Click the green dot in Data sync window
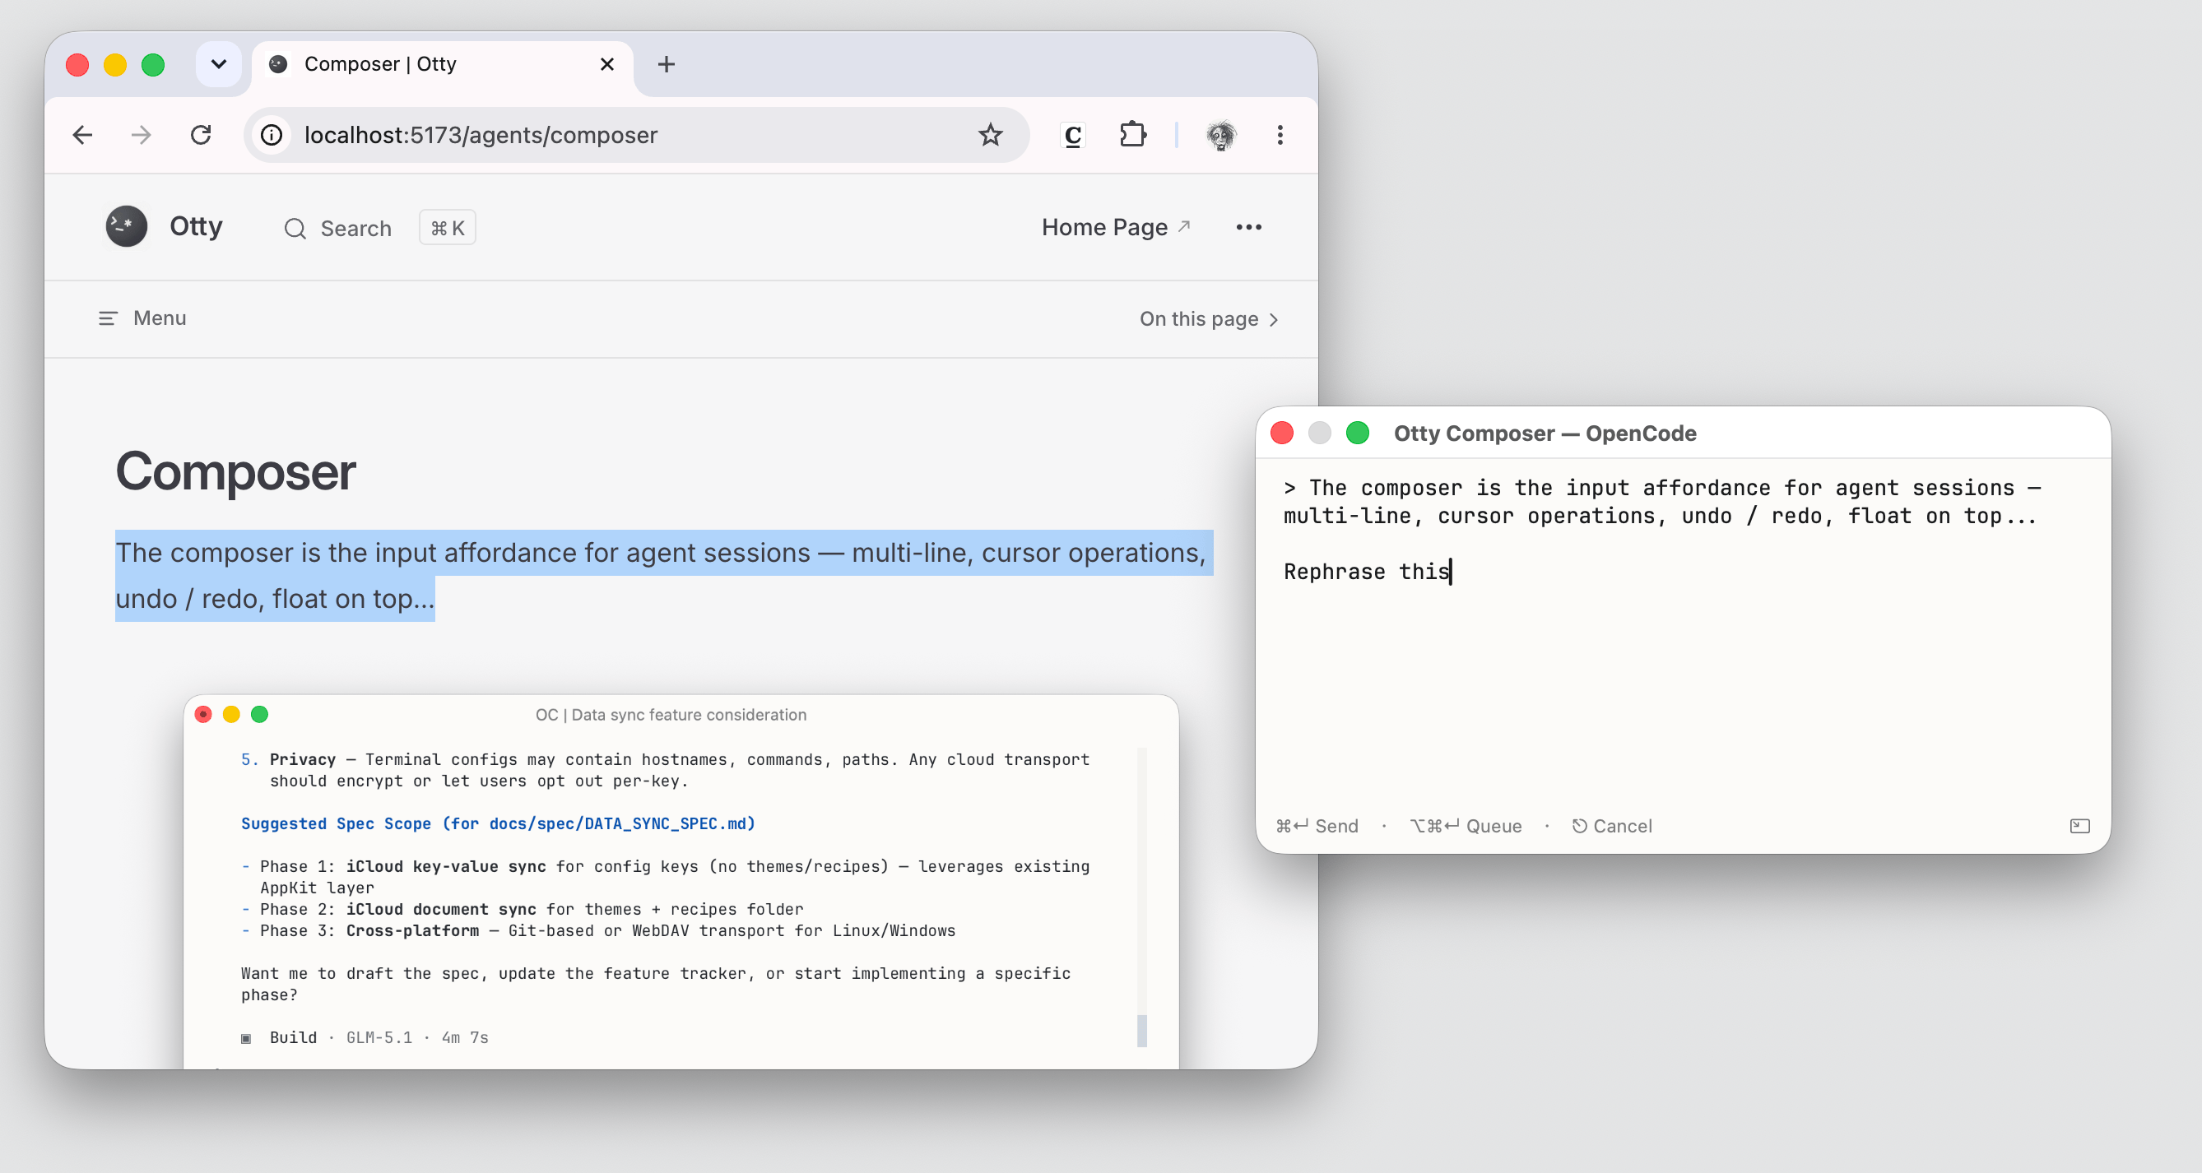 (x=260, y=714)
